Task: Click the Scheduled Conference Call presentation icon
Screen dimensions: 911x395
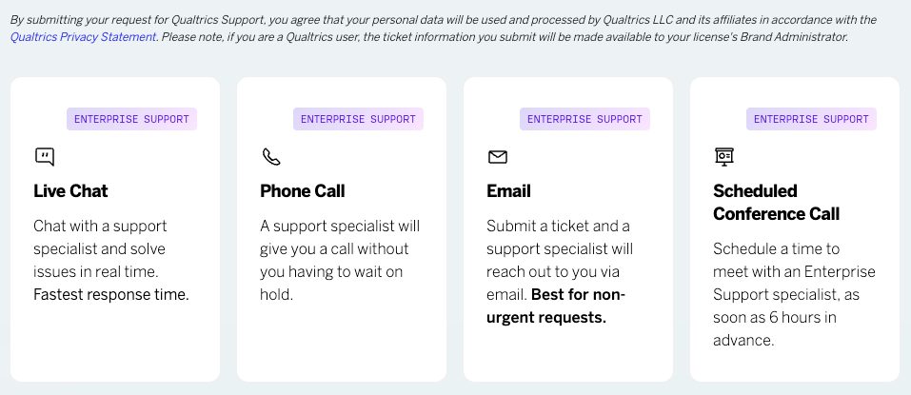Action: click(724, 157)
